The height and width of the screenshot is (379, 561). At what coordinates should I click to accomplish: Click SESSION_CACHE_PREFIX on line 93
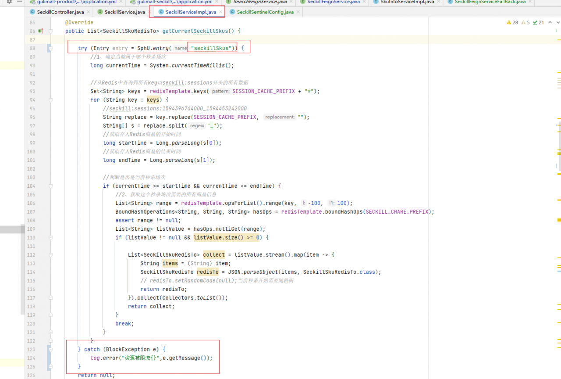coord(263,91)
